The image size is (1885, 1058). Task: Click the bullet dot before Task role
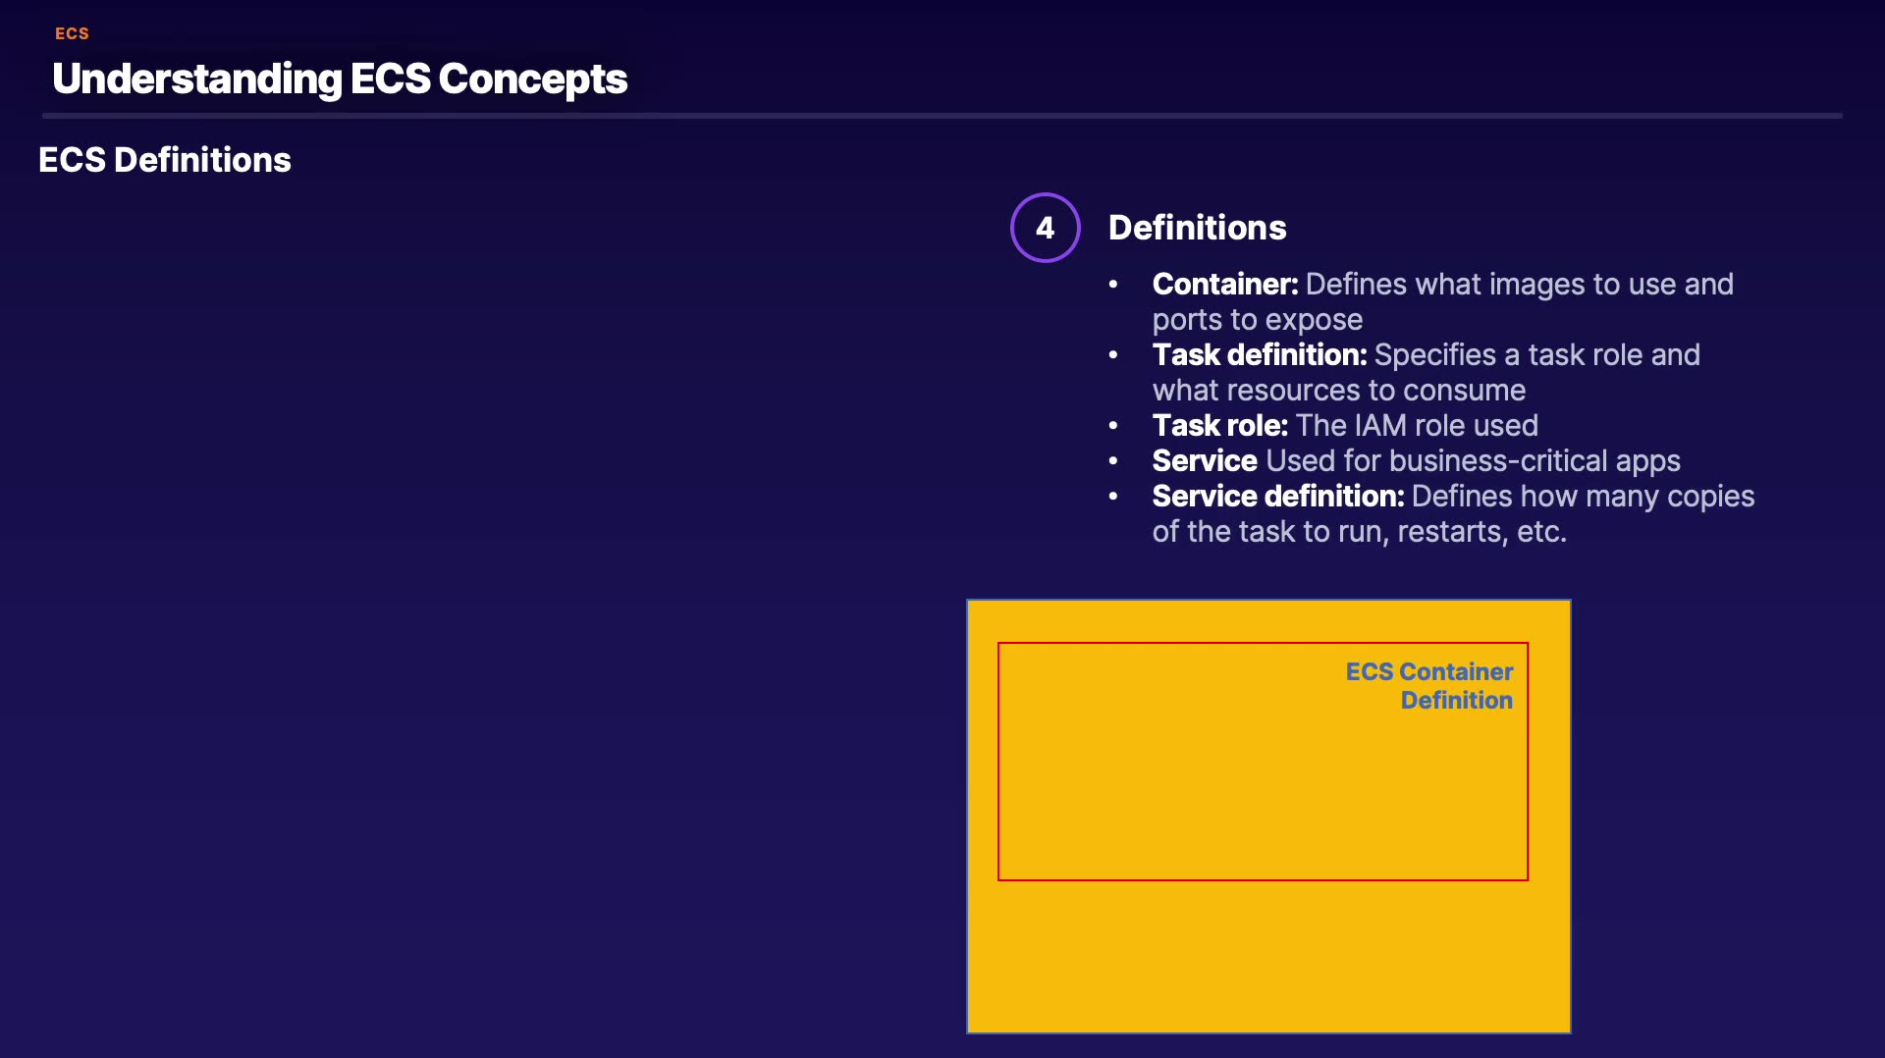point(1113,426)
